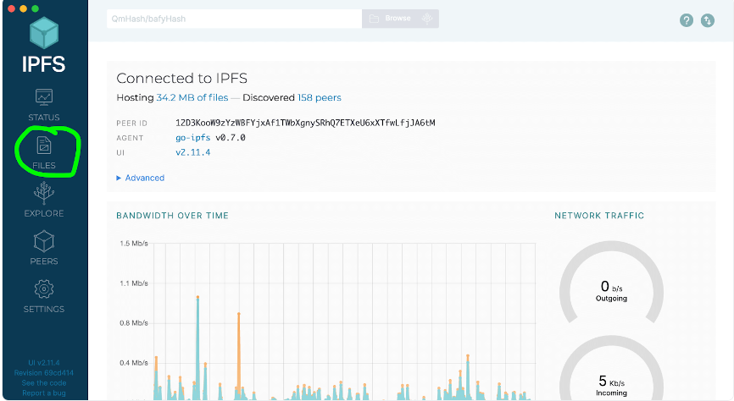Select the Peer ID hash text

(305, 123)
